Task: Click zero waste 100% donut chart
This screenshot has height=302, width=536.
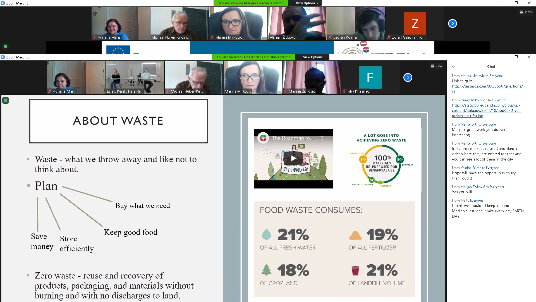Action: [381, 165]
